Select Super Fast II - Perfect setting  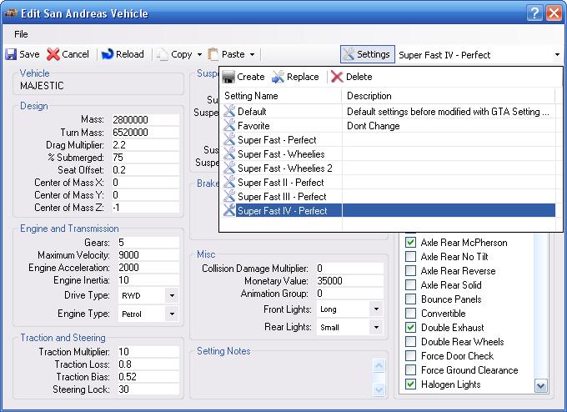click(281, 183)
